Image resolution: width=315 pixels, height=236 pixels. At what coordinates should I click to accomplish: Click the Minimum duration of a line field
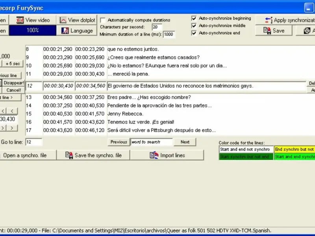coord(169,34)
